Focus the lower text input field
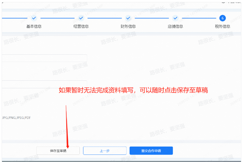 (45, 84)
